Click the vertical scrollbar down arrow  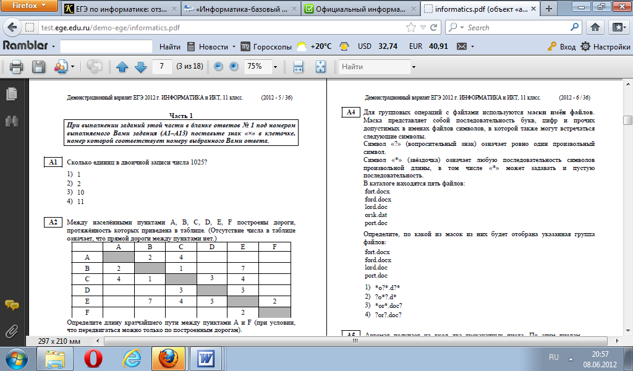point(627,331)
